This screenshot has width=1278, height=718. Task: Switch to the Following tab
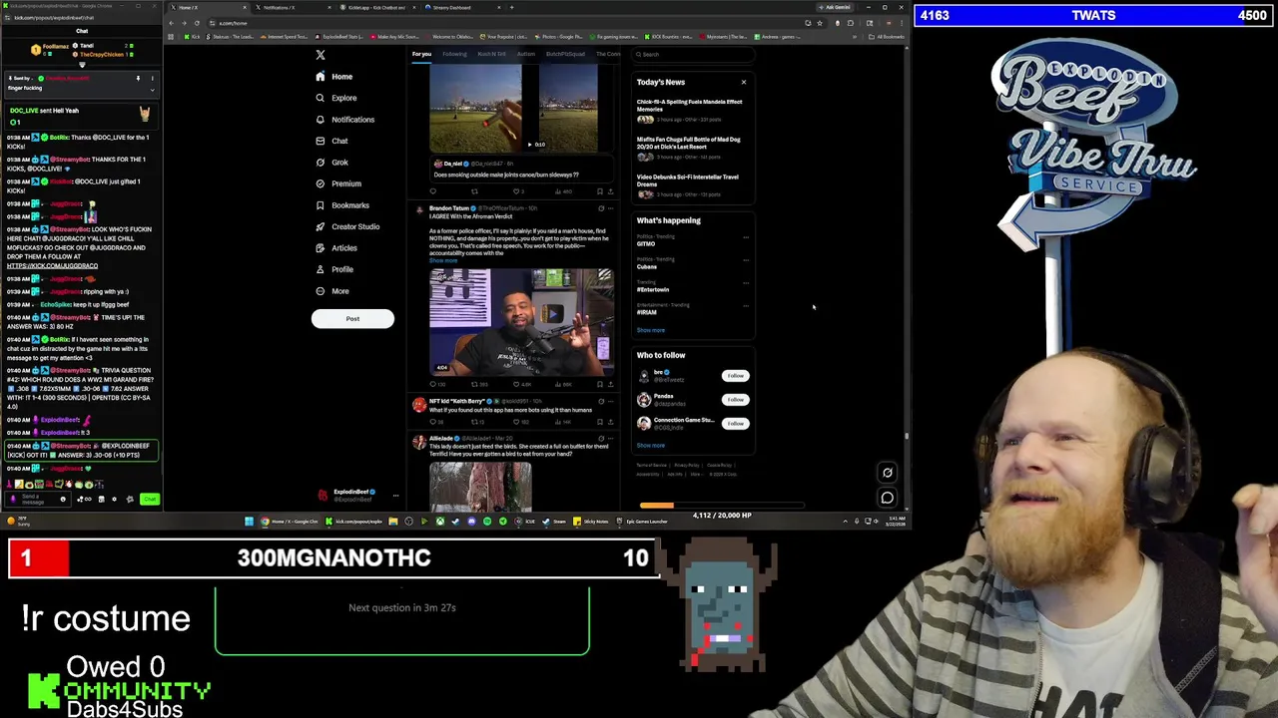pos(454,54)
